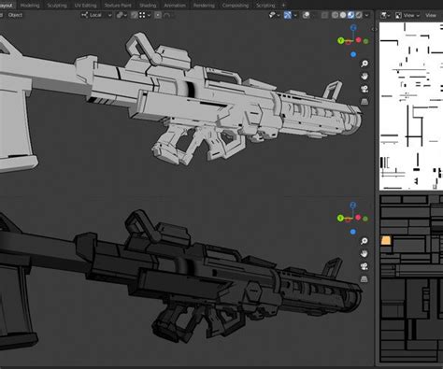
Task: Select solid viewport shading mode
Action: pos(343,15)
